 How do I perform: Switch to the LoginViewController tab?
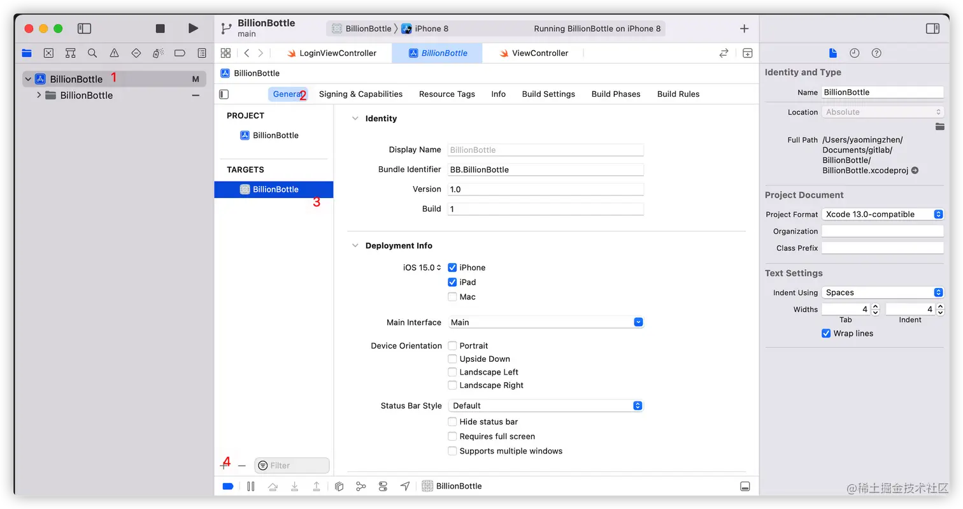[x=331, y=53]
